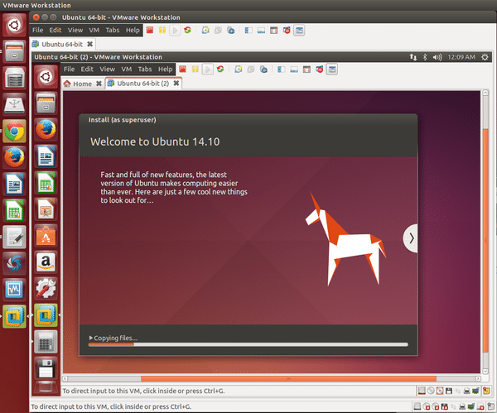
Task: Close the Ubuntu 64-bit (2) tab
Action: coord(176,84)
